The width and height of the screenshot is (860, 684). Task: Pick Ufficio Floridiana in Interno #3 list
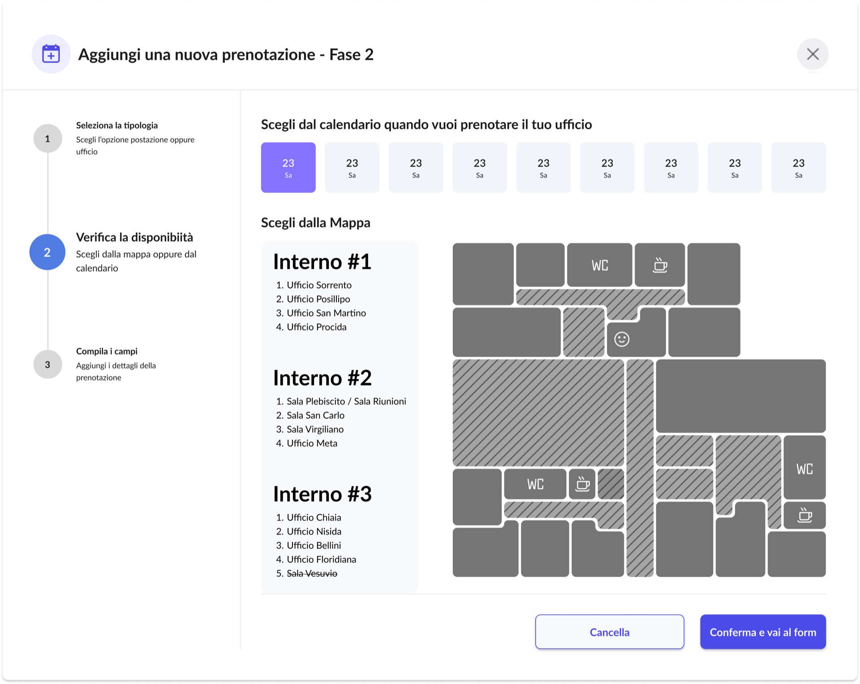(321, 559)
